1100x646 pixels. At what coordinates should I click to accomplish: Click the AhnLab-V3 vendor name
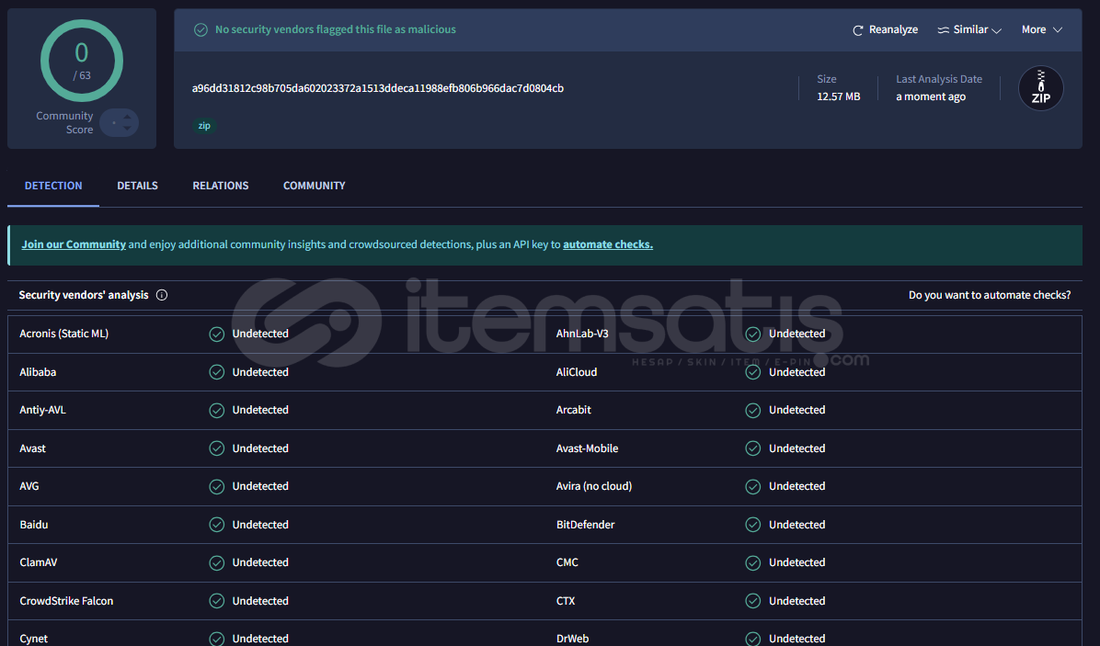click(x=582, y=334)
